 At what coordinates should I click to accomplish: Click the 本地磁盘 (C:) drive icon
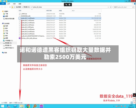(x=4, y=40)
